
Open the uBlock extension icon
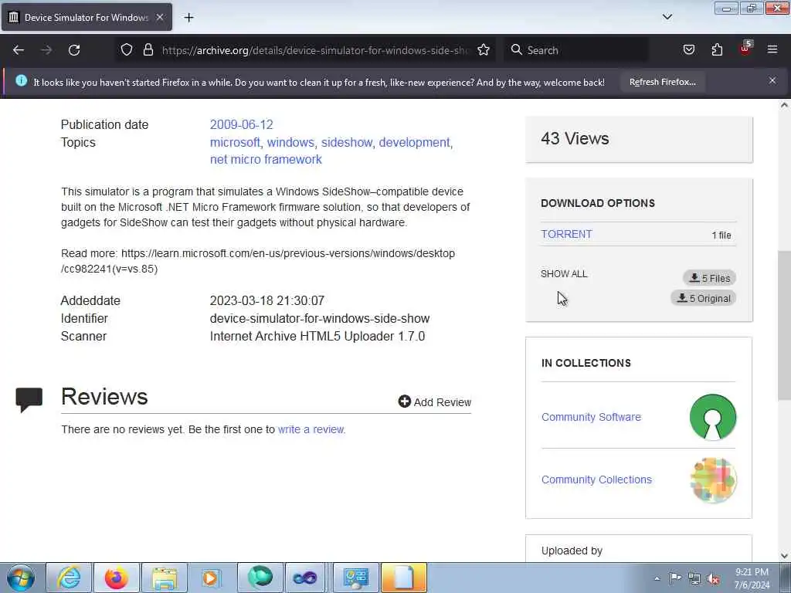745,49
